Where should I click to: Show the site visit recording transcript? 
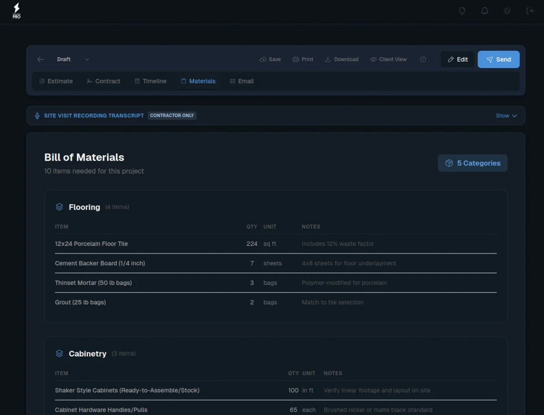coord(506,116)
